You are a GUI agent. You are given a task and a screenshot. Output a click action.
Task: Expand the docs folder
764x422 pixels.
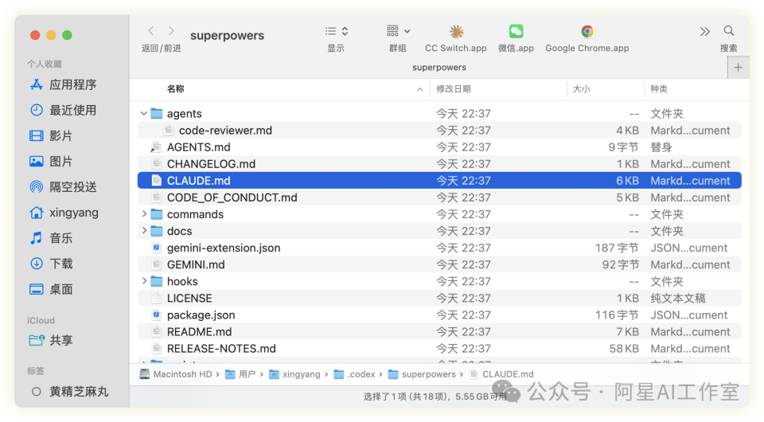click(144, 230)
